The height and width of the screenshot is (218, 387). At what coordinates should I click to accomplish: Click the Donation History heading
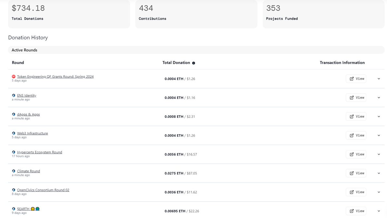point(28,38)
